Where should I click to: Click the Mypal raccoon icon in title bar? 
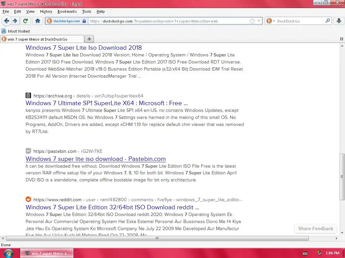click(x=3, y=4)
